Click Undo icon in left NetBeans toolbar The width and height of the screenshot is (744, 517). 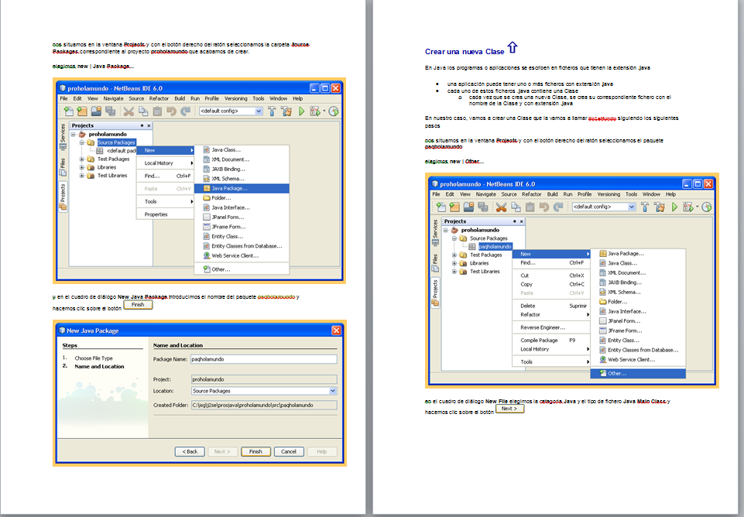(171, 111)
